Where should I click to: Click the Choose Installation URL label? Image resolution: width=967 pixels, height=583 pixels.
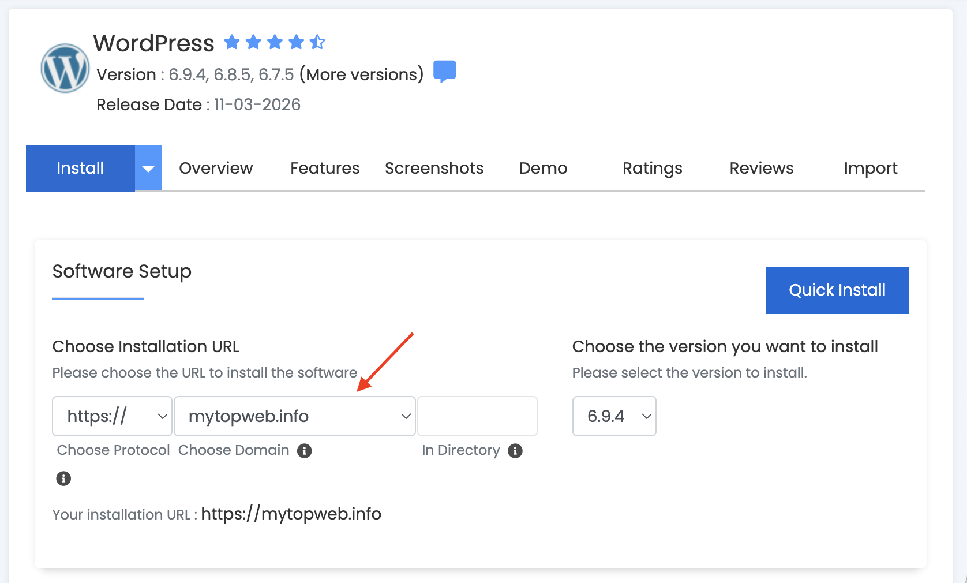pyautogui.click(x=145, y=346)
